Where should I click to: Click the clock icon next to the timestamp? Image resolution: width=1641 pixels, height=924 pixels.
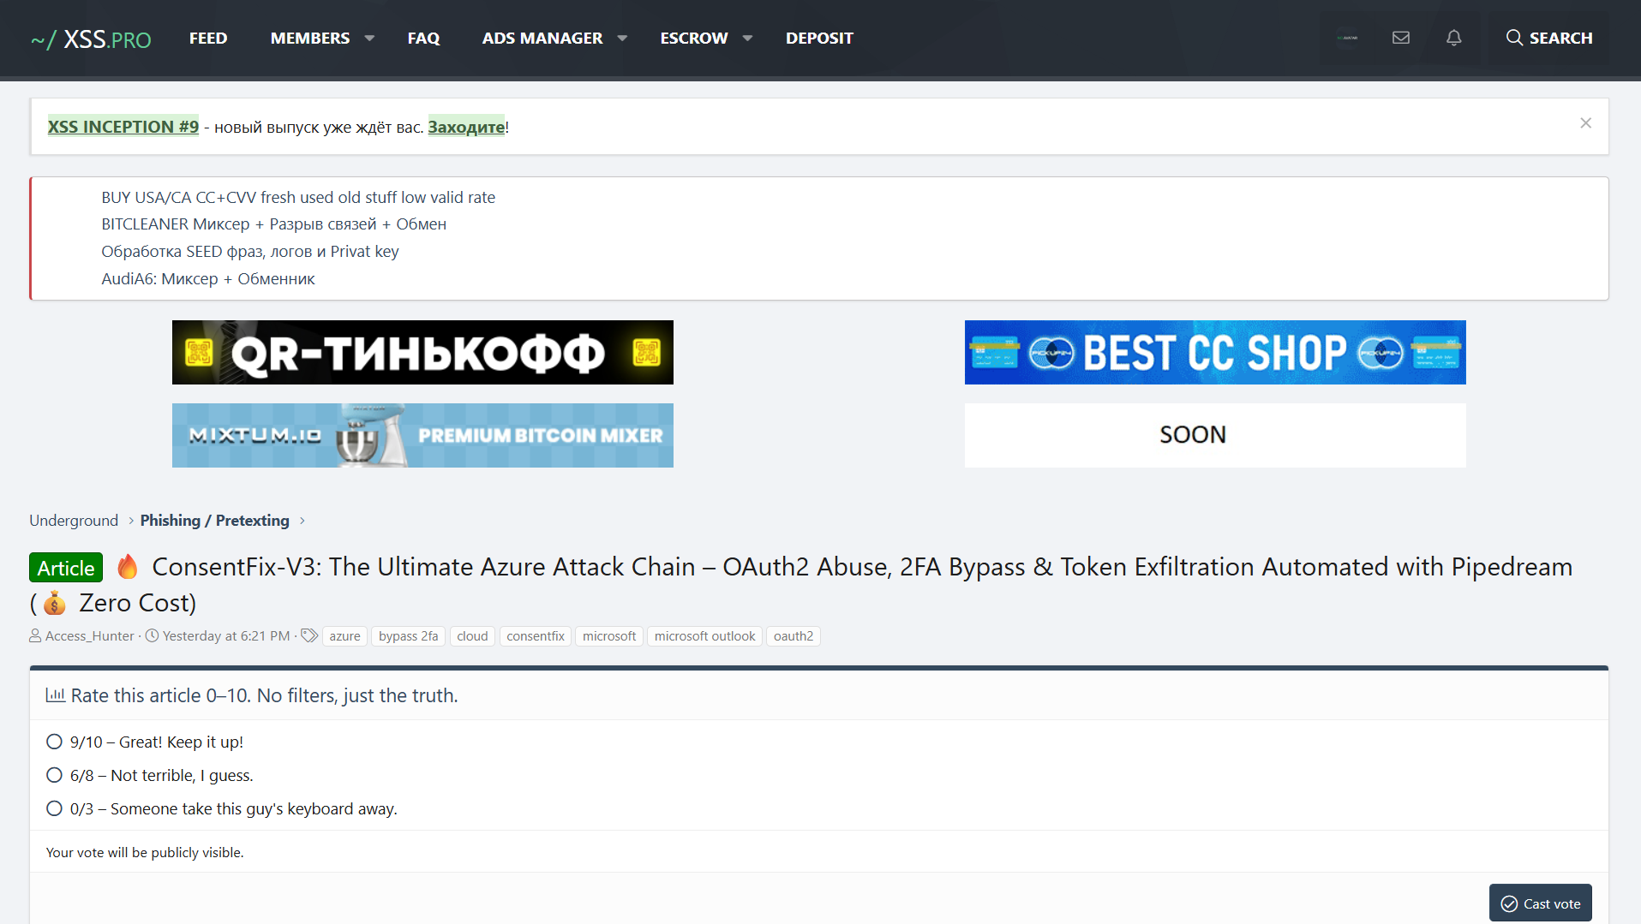point(152,635)
